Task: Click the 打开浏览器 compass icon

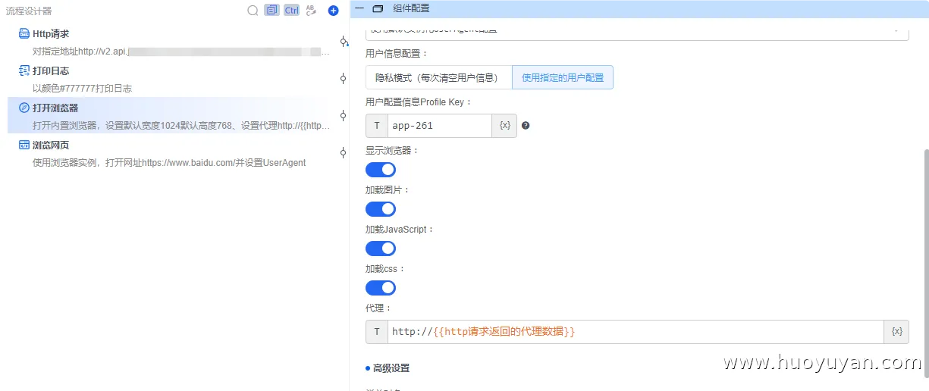Action: coord(24,108)
